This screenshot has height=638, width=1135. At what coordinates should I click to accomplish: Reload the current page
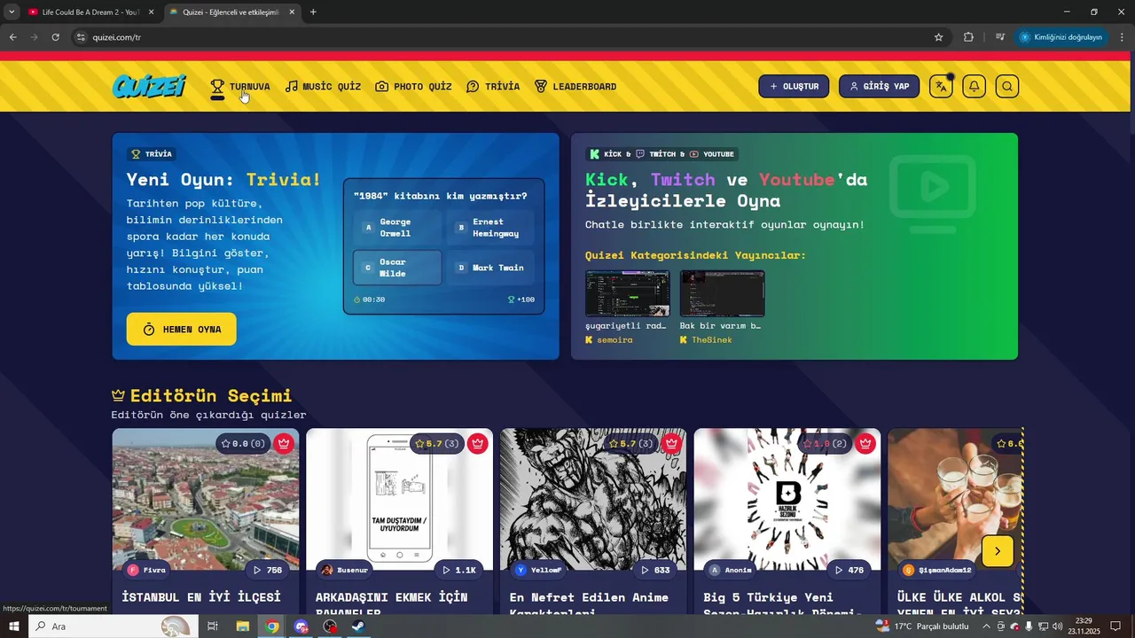click(x=55, y=37)
